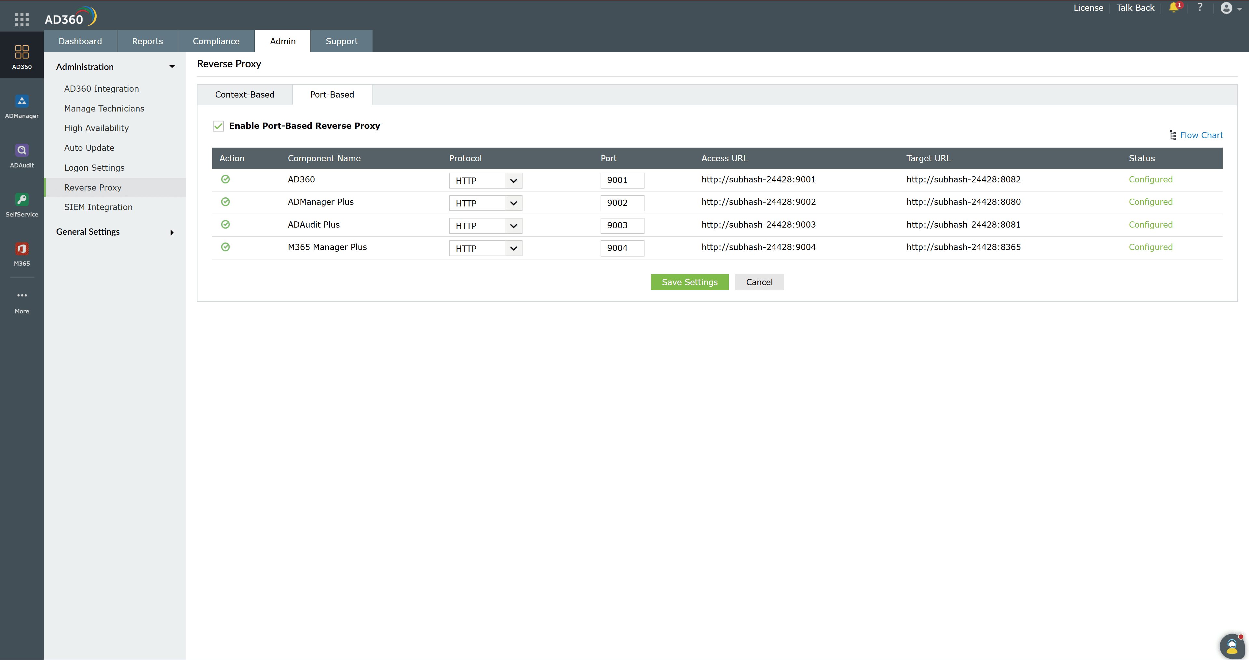Click the Cancel button

pos(759,282)
